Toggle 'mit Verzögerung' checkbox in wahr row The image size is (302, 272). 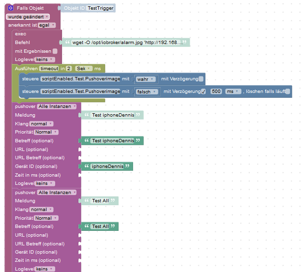201,79
